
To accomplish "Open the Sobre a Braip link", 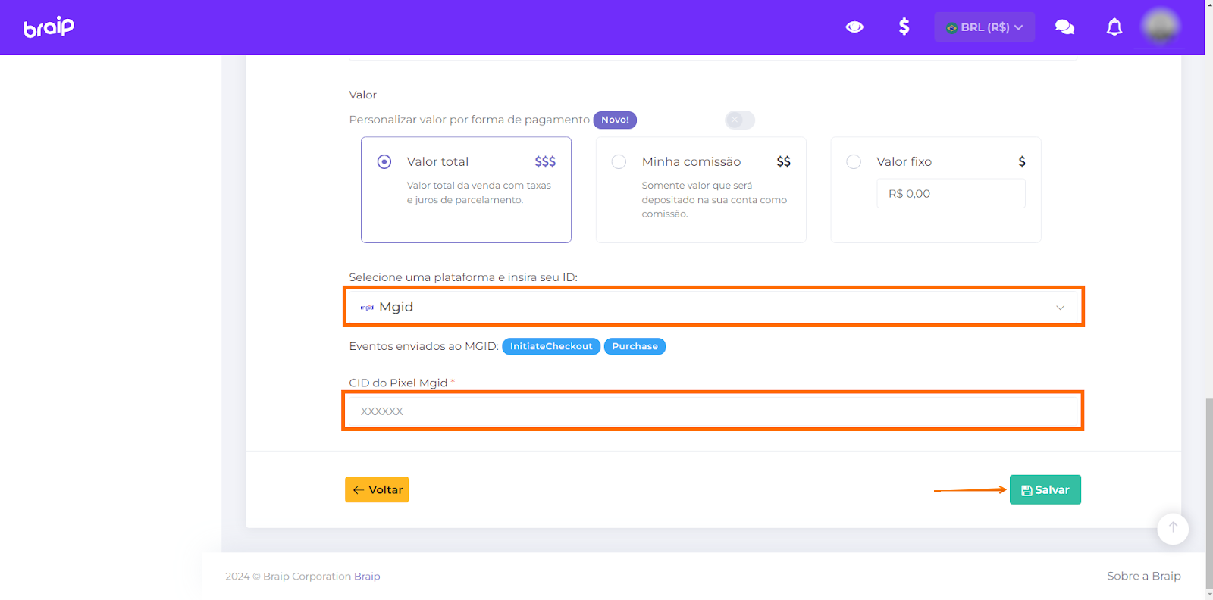I will (1143, 576).
